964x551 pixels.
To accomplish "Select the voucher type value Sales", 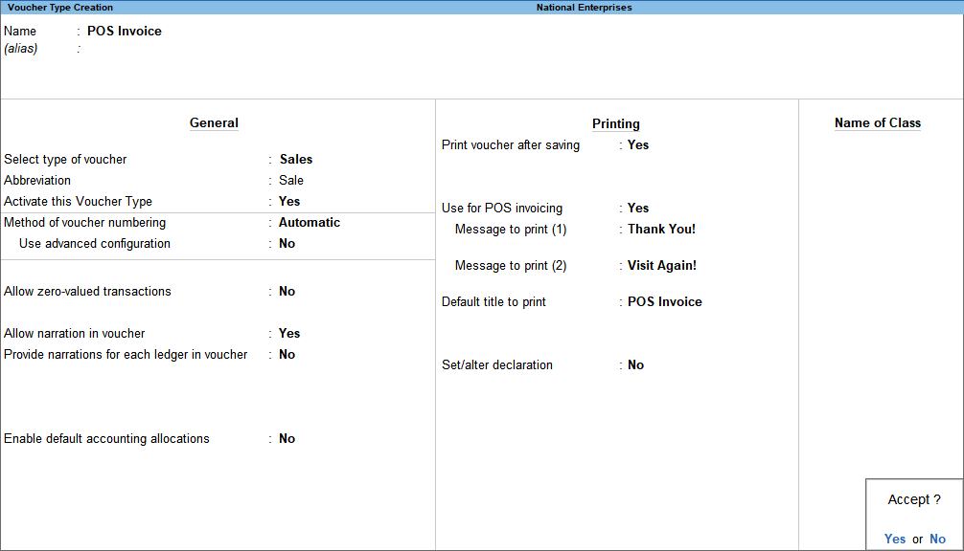I will [296, 160].
